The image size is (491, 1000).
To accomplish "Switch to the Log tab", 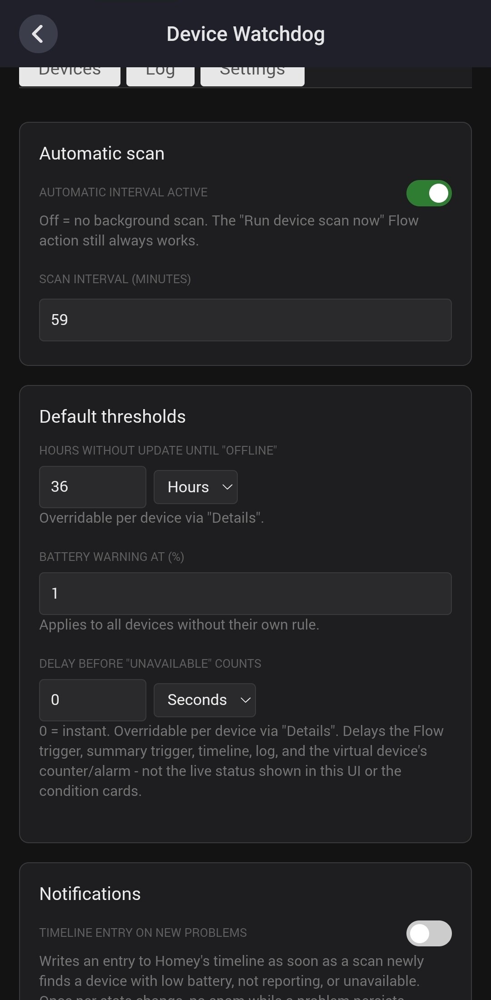I will point(160,76).
